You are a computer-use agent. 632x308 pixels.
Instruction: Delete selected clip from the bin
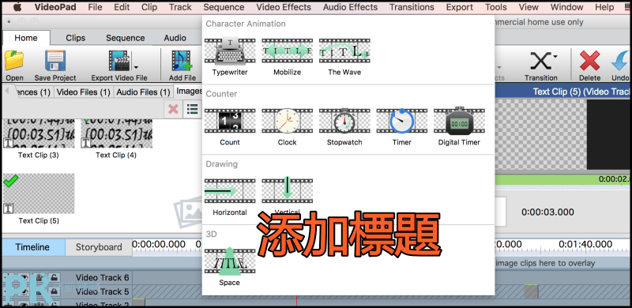tap(173, 109)
